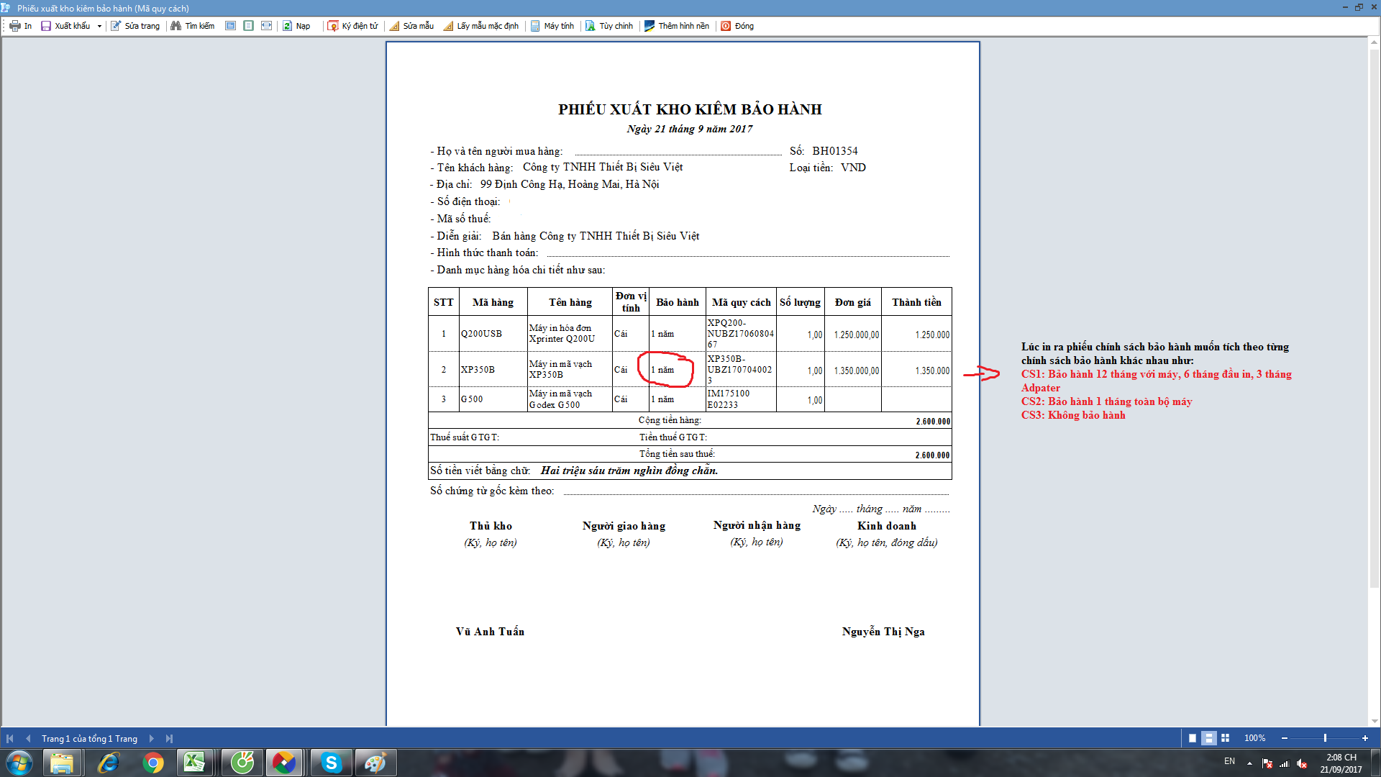Click Tùy chỉnh customize icon
The height and width of the screenshot is (777, 1381).
click(591, 26)
